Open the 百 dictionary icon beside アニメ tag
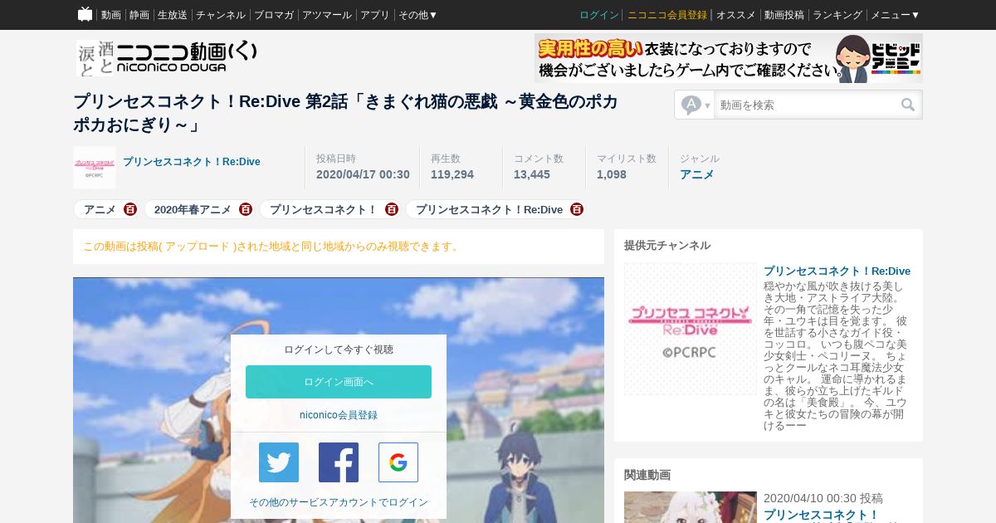996x523 pixels. [130, 209]
